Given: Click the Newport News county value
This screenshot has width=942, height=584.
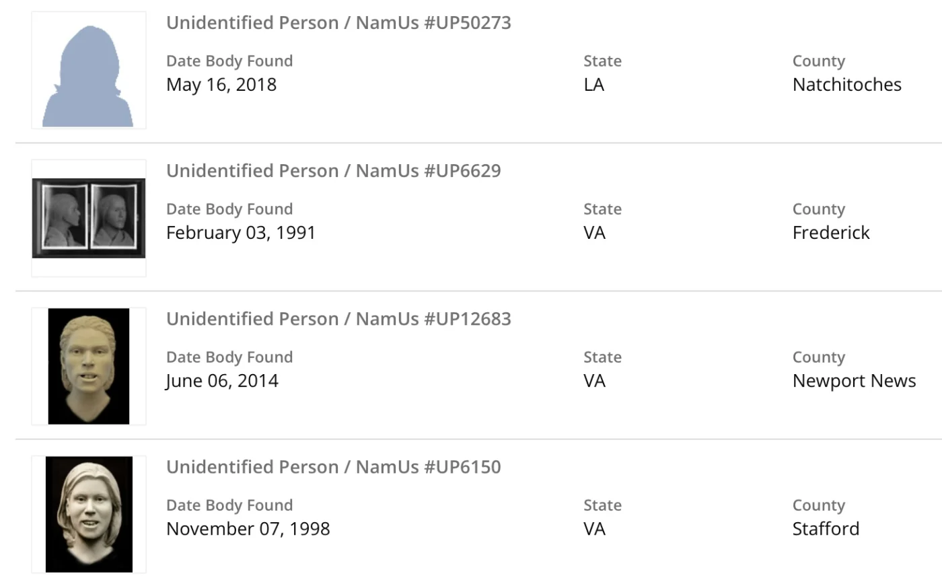Looking at the screenshot, I should coord(854,381).
